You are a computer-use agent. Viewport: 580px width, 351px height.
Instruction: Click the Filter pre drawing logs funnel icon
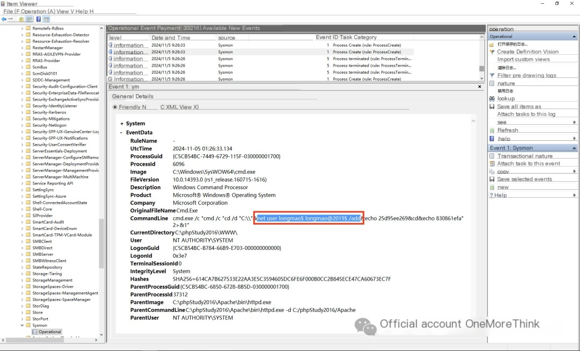492,76
